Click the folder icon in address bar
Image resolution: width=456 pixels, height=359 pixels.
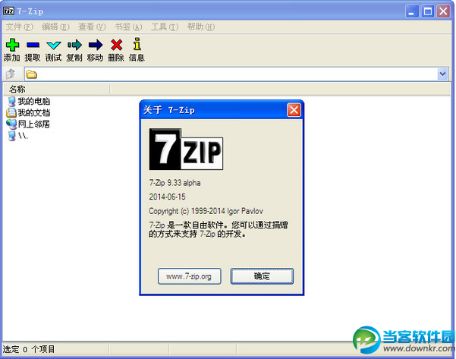pos(31,74)
